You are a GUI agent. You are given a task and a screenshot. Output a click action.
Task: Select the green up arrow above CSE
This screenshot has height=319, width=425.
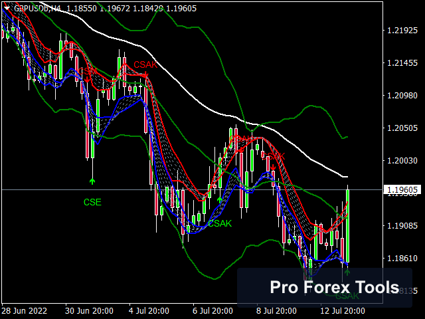92,181
